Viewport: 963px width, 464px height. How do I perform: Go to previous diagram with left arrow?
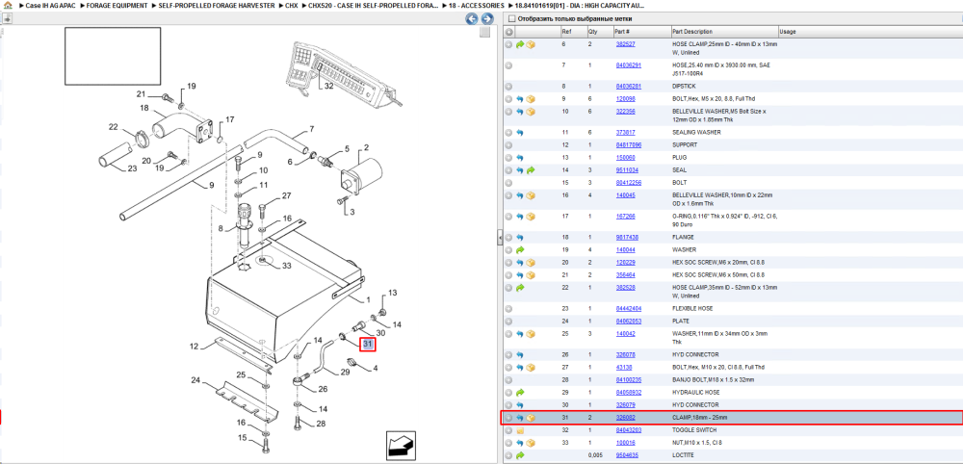(x=472, y=19)
